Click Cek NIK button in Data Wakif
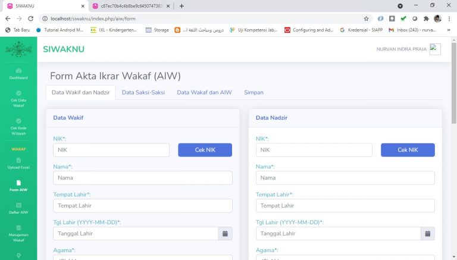Image resolution: width=457 pixels, height=260 pixels. pos(205,150)
